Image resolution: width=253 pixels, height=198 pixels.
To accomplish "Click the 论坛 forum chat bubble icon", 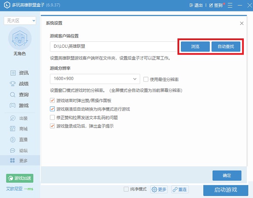I will (x=13, y=151).
